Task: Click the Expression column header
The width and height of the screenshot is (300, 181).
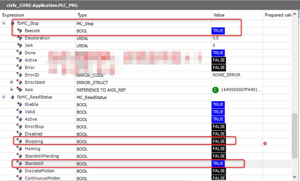Action: point(13,15)
